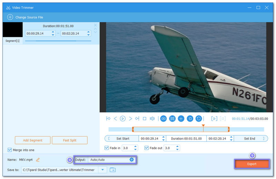Decrease trim bar end time stepper
This screenshot has width=276, height=179.
tap(231, 140)
